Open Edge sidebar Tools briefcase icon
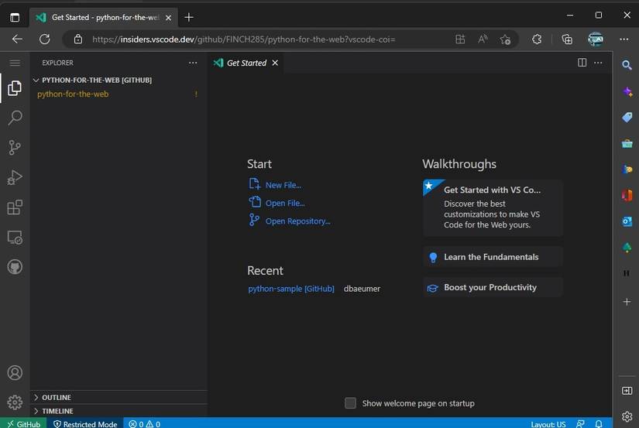The height and width of the screenshot is (428, 639). 627,143
